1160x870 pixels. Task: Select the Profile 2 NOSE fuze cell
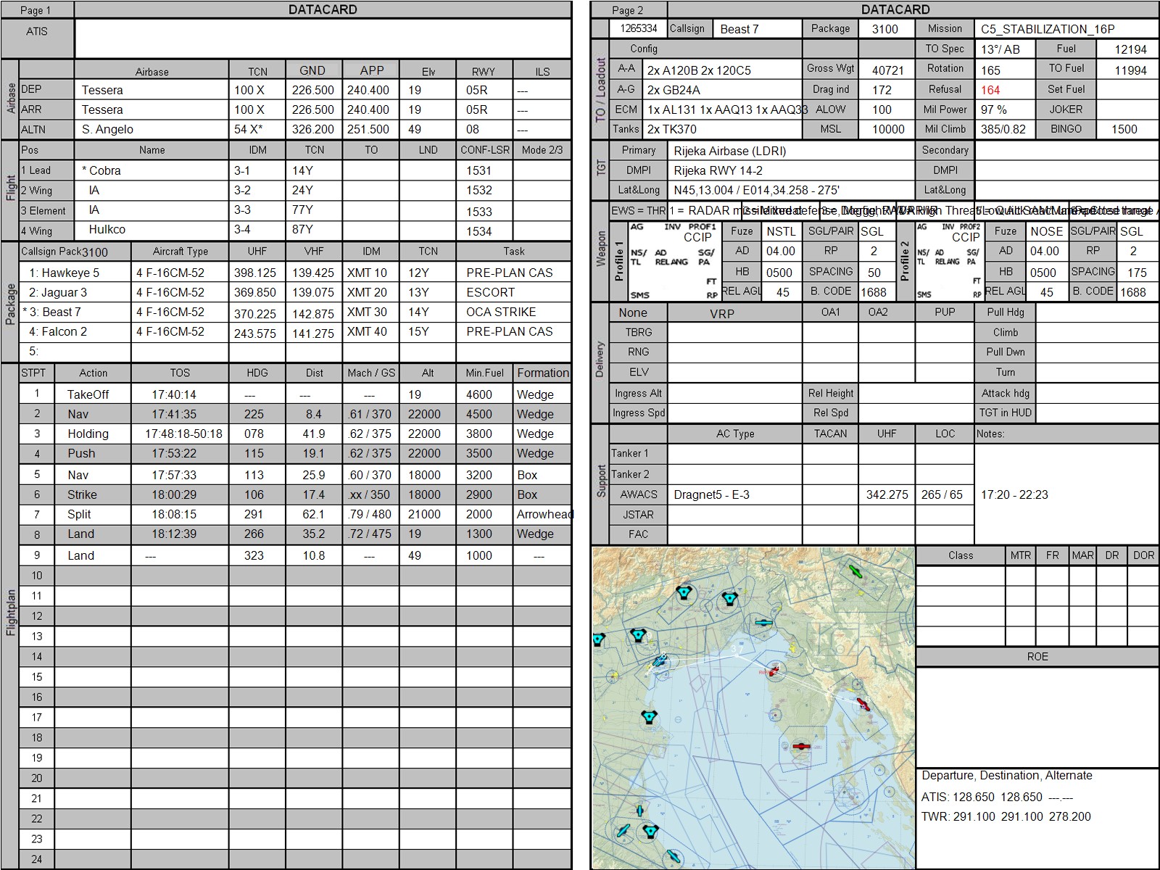1046,231
